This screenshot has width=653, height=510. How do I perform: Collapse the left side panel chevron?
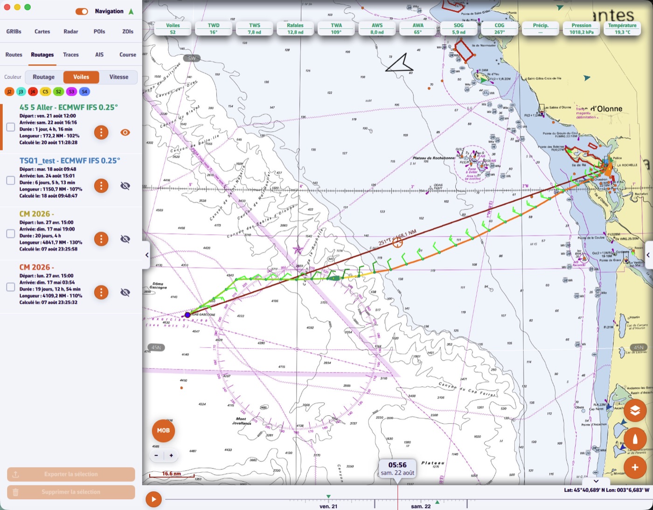146,255
